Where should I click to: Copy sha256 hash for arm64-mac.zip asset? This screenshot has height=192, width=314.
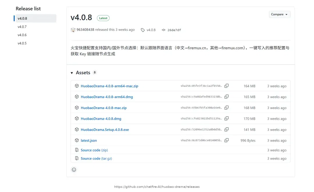(226, 86)
